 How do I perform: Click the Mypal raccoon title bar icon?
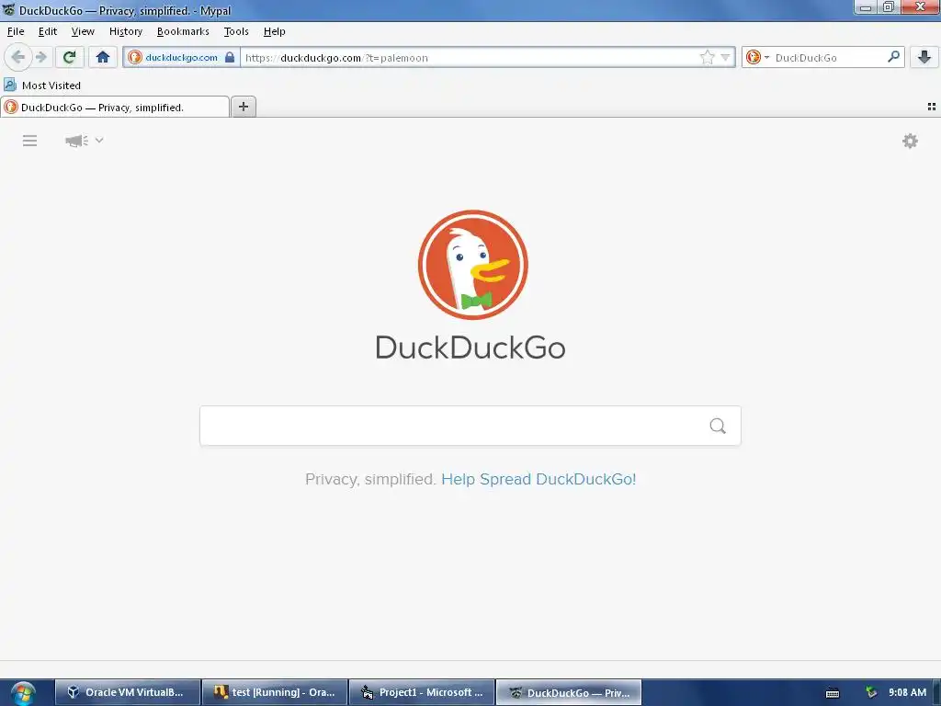click(x=8, y=9)
